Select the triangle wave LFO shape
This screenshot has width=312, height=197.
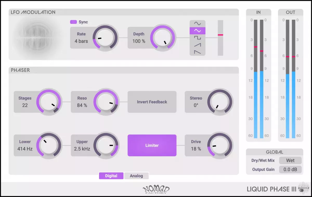coord(198,31)
